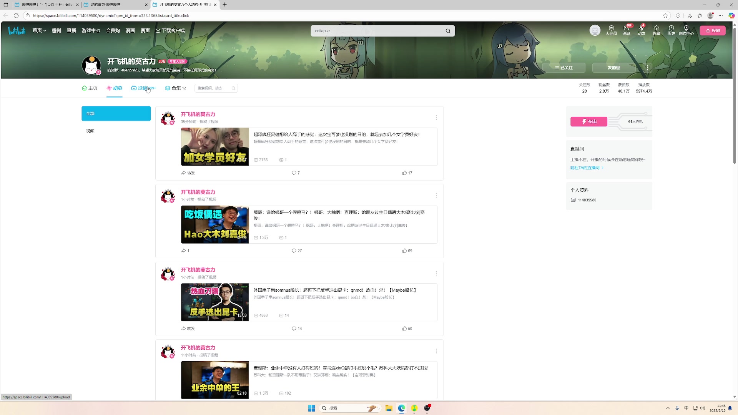
Task: Open browser extensions icon
Action: [x=678, y=16]
